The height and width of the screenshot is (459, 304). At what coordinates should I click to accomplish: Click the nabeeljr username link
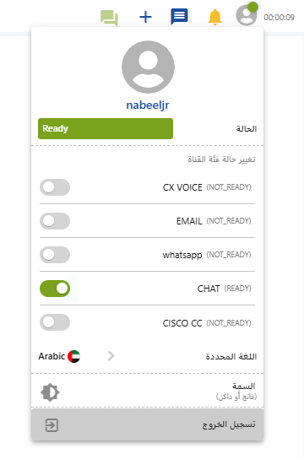(x=148, y=105)
